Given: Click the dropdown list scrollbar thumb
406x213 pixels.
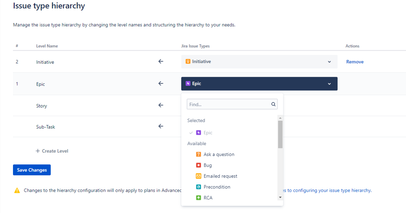Looking at the screenshot, I should click(x=280, y=135).
